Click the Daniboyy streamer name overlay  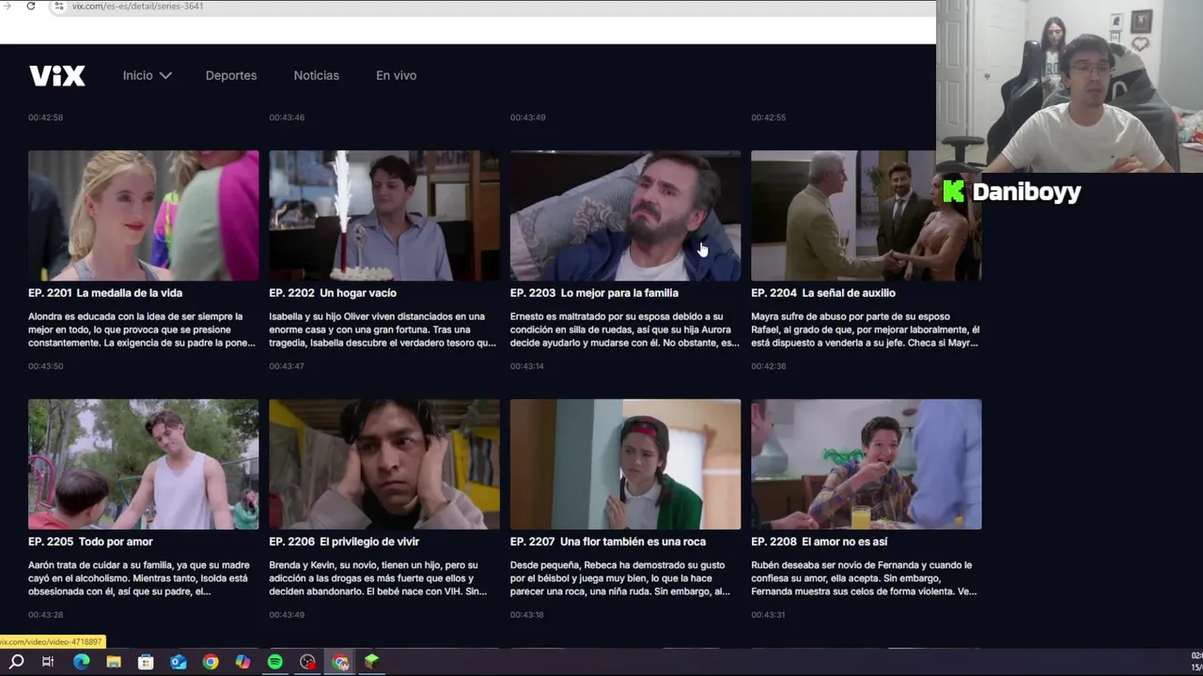[1026, 192]
